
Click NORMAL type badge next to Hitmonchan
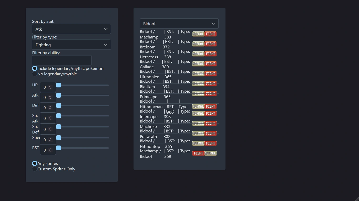pos(198,107)
